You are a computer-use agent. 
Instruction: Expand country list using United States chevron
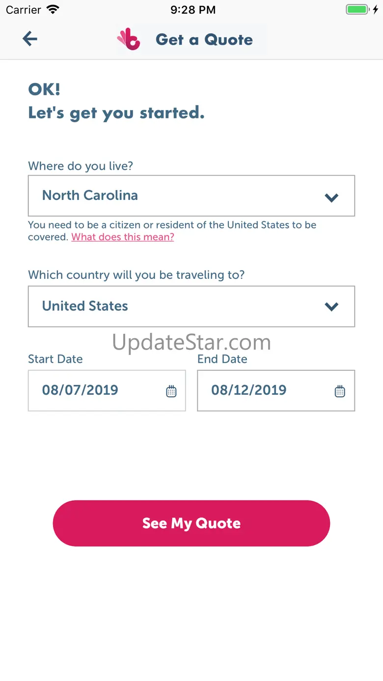[x=332, y=307]
